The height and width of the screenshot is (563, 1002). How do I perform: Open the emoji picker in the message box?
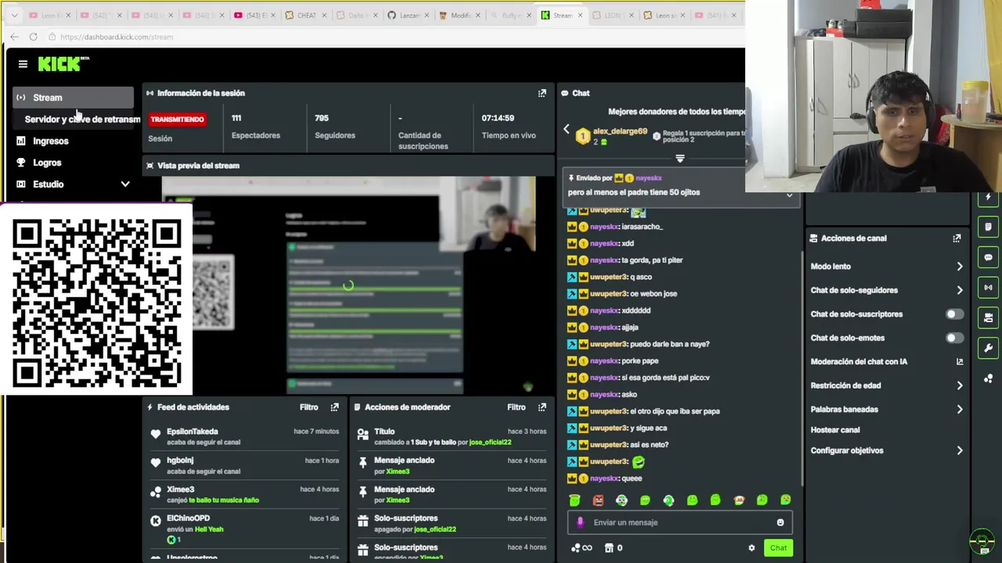[x=780, y=522]
